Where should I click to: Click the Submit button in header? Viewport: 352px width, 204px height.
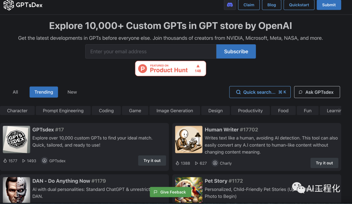[329, 5]
